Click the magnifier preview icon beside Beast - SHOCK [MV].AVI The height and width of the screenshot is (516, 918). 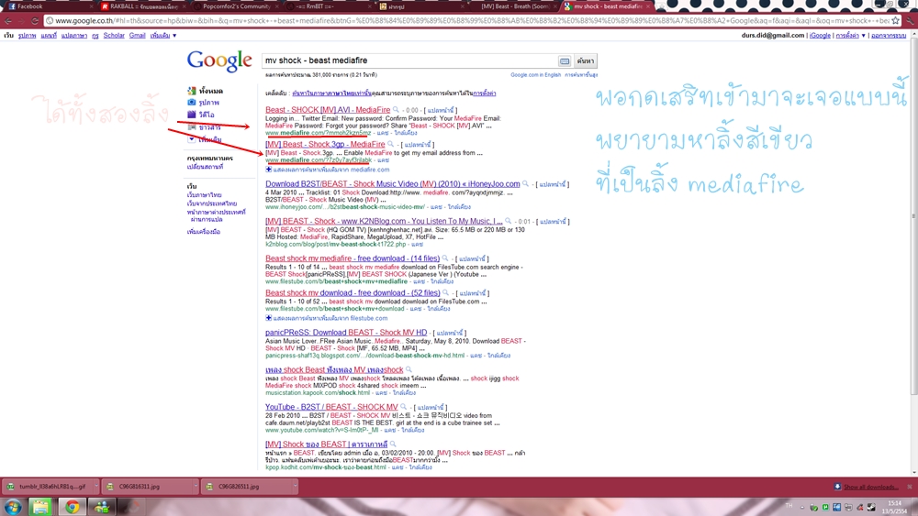pyautogui.click(x=396, y=109)
